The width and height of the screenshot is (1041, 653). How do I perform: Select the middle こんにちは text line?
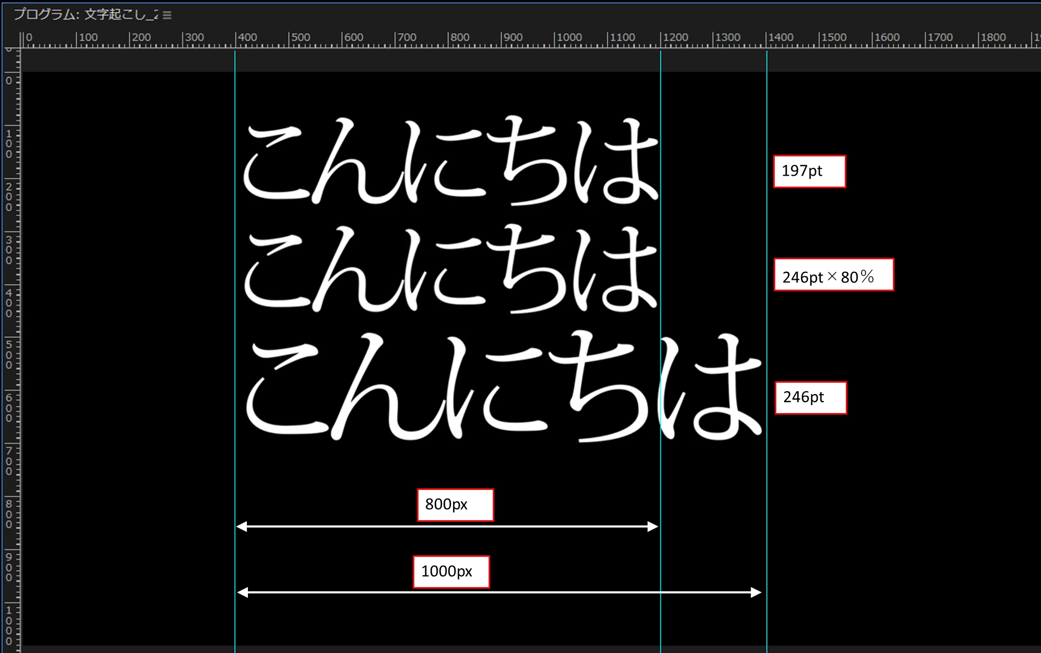click(x=450, y=269)
